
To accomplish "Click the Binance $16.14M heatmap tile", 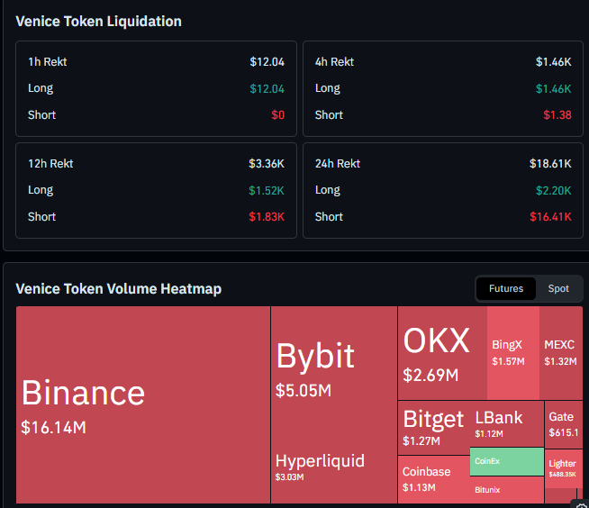I will 143,404.
